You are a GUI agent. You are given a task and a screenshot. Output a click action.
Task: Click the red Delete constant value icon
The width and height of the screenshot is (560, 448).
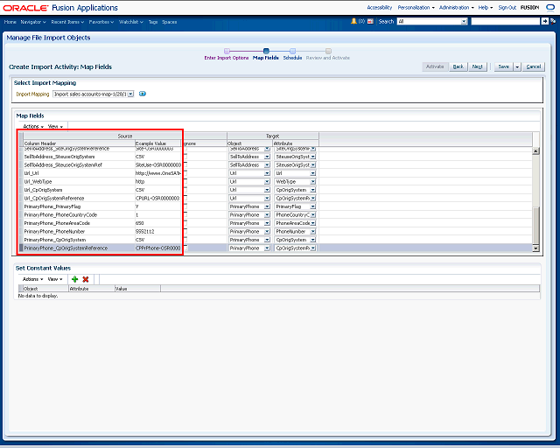click(86, 279)
